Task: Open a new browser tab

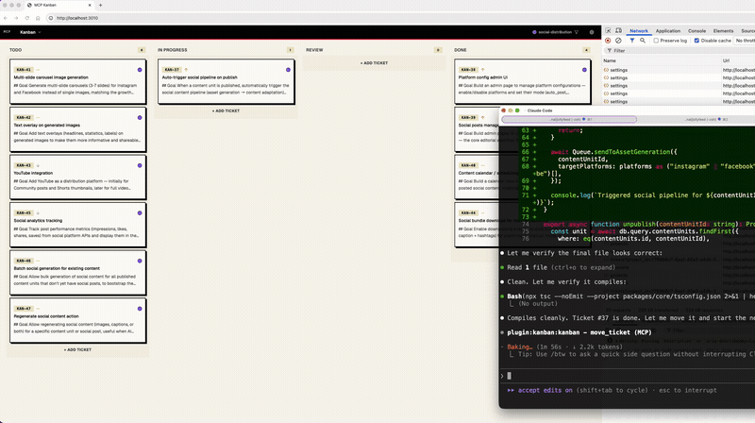Action: (101, 5)
